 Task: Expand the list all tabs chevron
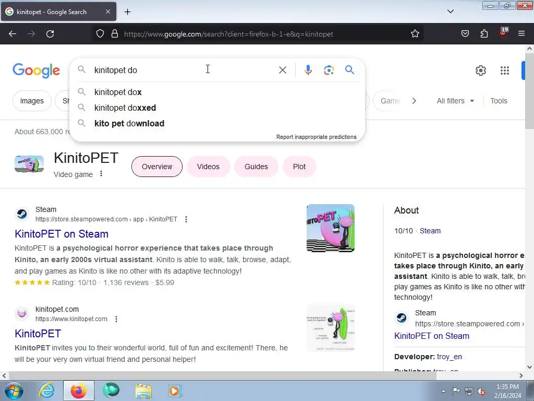pos(450,11)
